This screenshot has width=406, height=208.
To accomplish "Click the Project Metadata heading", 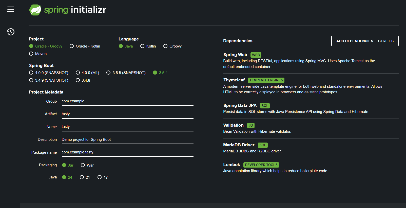I will (46, 92).
